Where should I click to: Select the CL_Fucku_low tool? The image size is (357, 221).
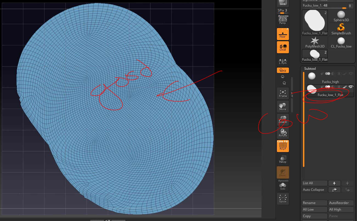pos(341,43)
